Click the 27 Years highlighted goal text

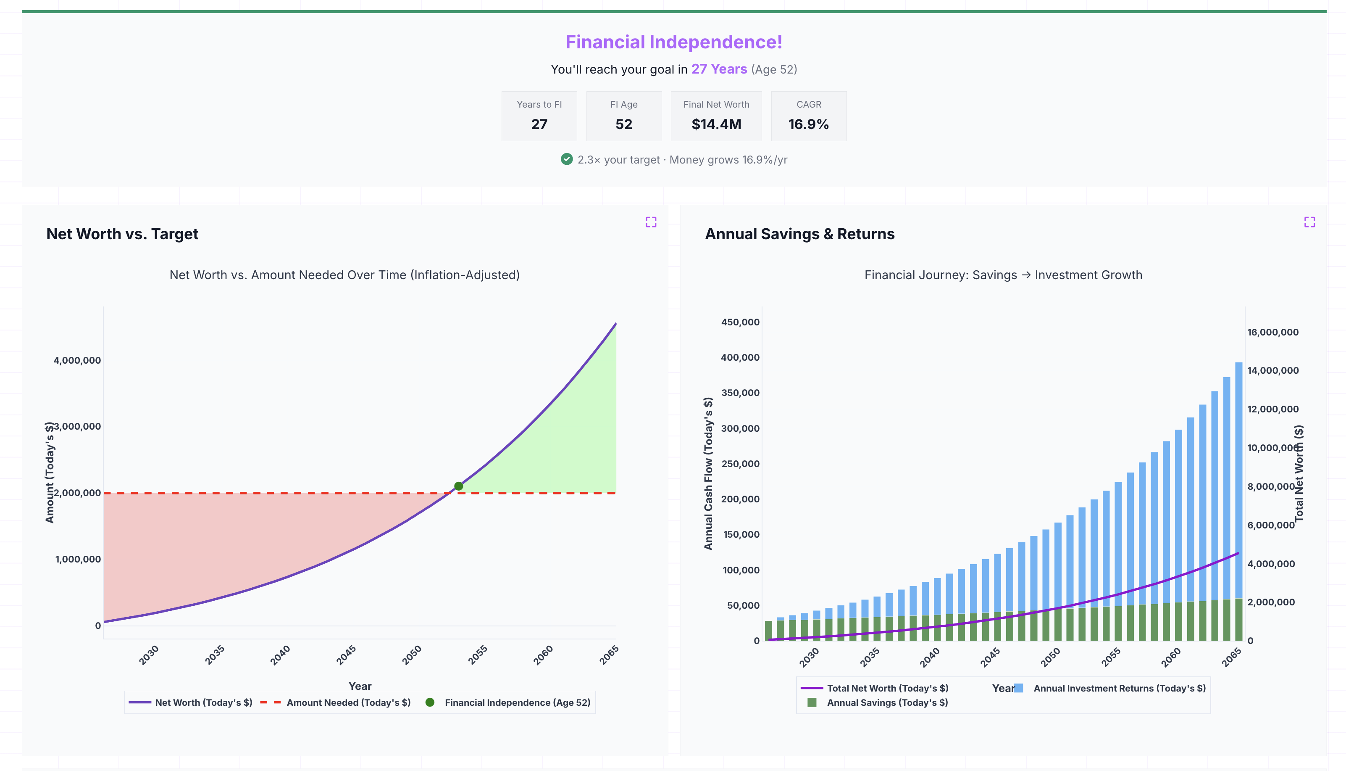click(719, 69)
